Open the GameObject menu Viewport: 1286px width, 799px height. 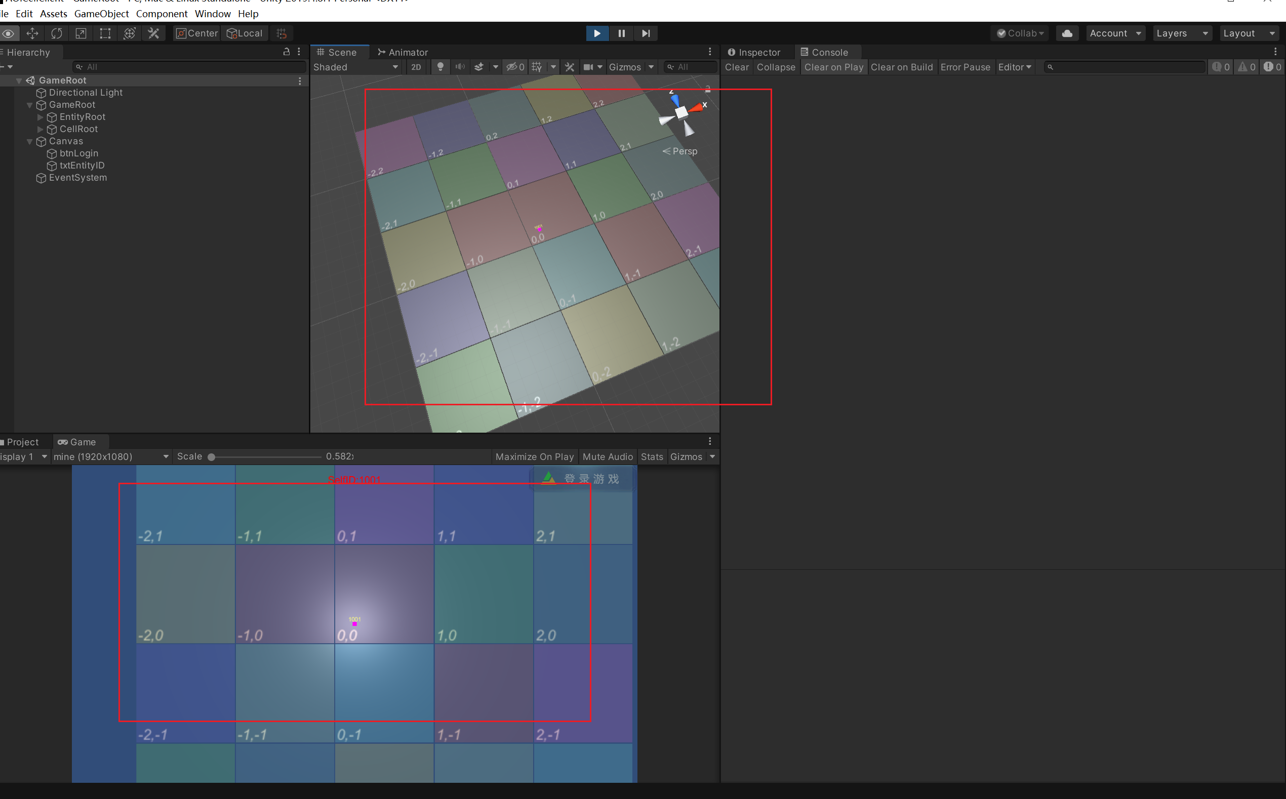point(101,14)
